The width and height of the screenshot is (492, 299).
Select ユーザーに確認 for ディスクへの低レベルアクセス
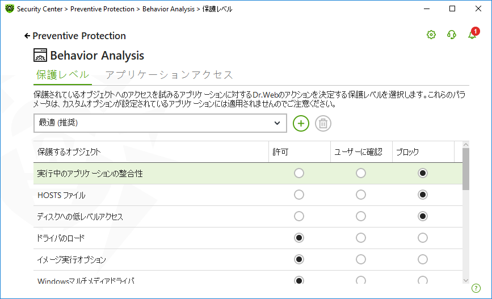pos(361,216)
